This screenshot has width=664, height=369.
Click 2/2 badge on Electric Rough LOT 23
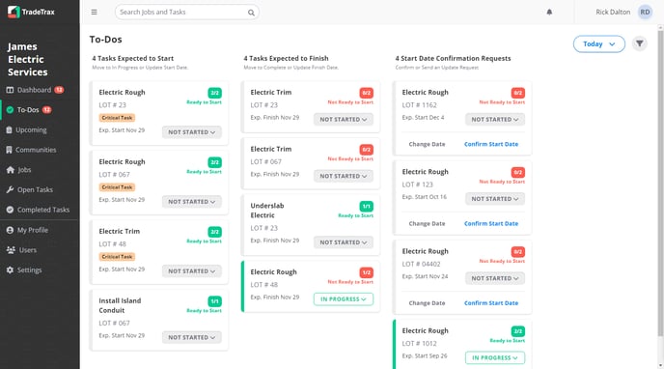pos(214,93)
